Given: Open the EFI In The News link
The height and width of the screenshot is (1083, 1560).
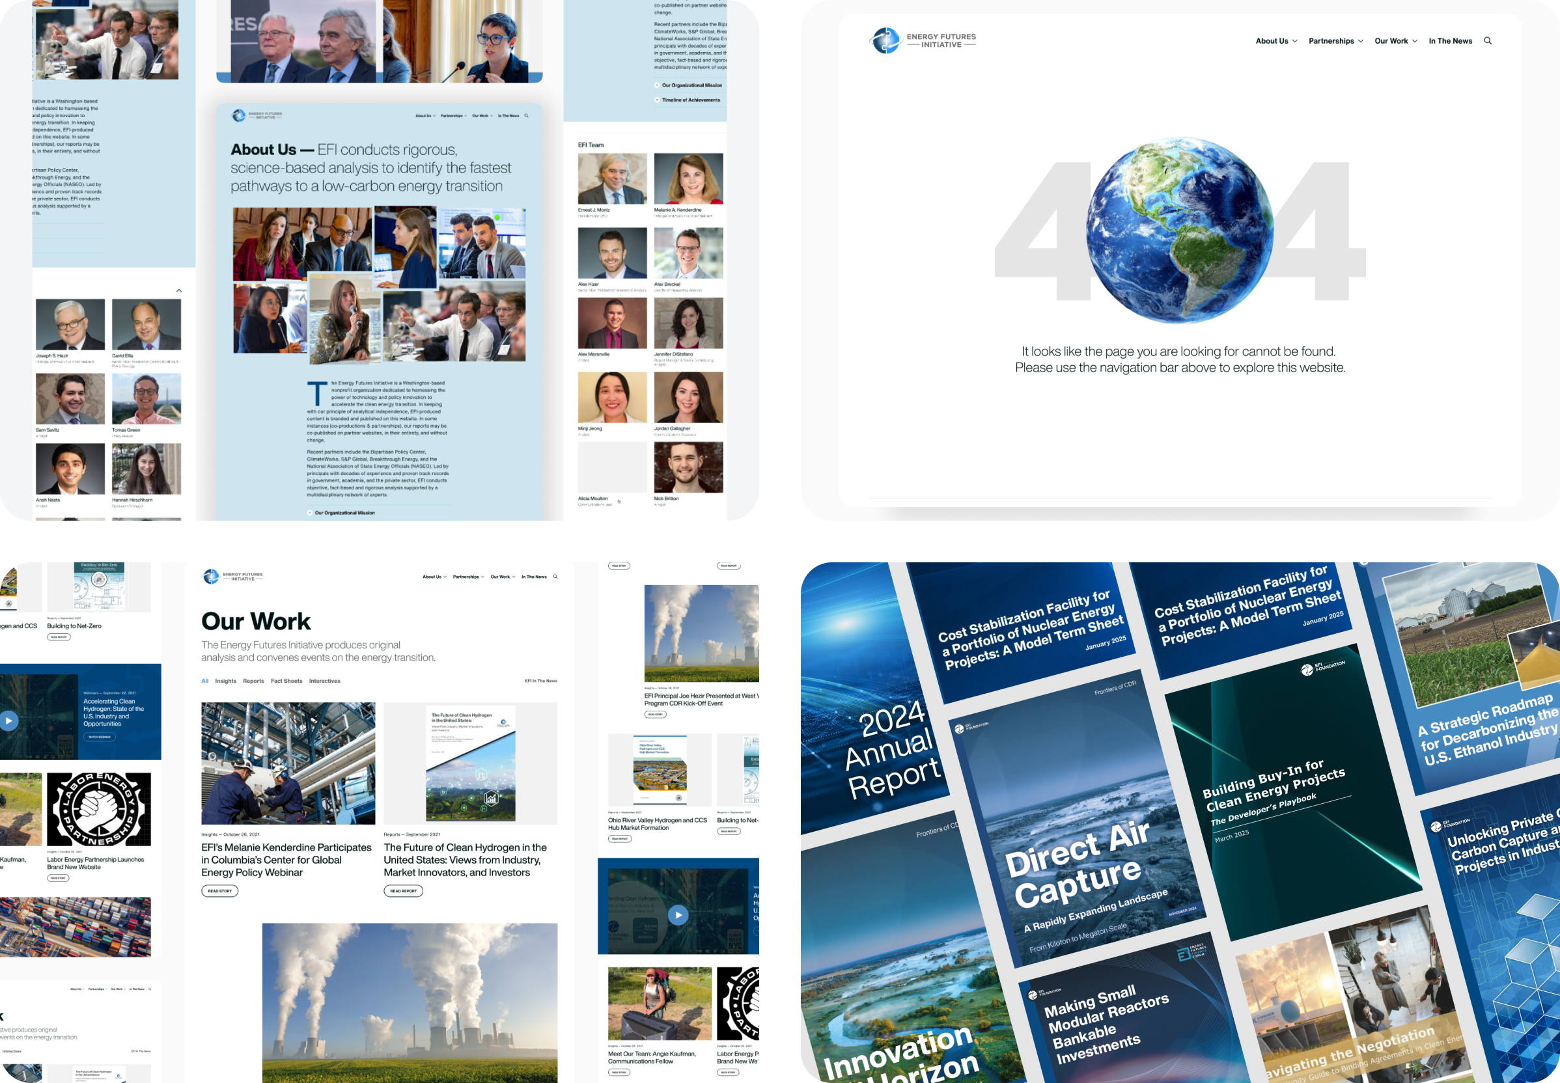Looking at the screenshot, I should tap(541, 681).
